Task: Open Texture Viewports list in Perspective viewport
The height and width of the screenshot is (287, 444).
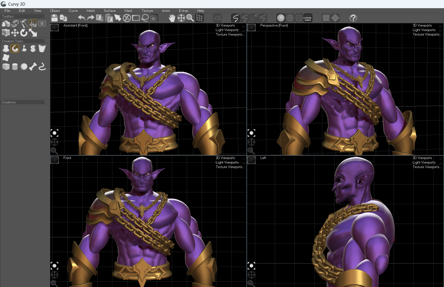Action: tap(427, 34)
